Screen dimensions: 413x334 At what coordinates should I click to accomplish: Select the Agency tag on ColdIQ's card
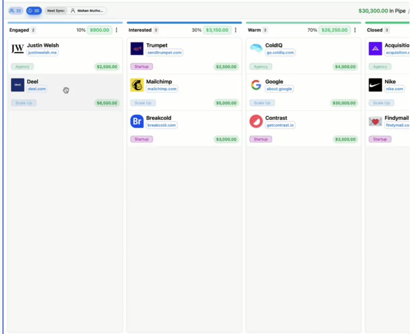[x=261, y=67]
